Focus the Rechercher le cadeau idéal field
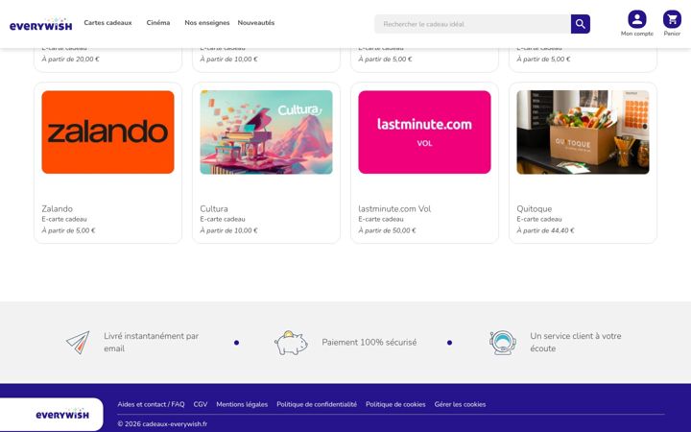691x432 pixels. coord(472,24)
